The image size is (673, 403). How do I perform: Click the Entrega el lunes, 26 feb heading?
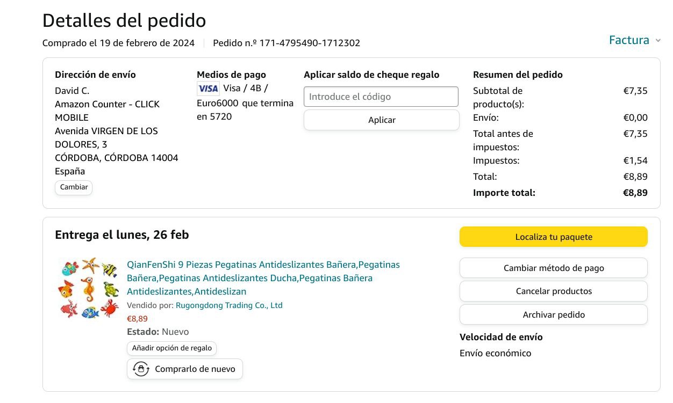[x=122, y=235]
